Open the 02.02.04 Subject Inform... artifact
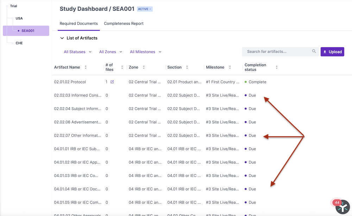 tap(77, 109)
